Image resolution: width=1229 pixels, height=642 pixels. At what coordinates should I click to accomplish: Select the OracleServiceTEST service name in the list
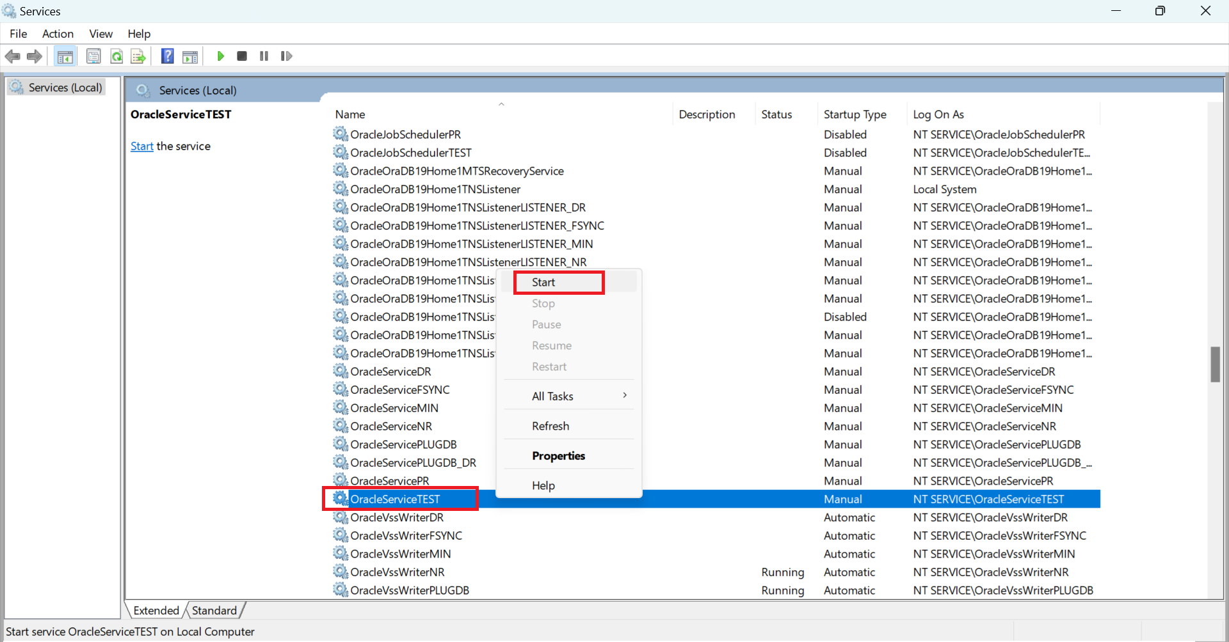395,499
